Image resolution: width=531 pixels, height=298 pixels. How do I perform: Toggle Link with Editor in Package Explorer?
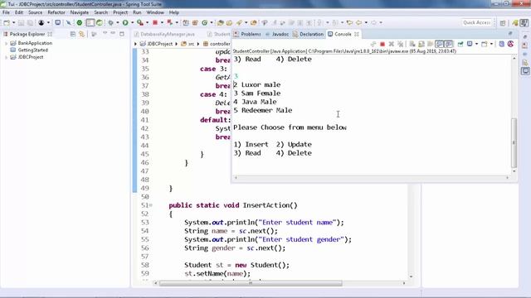(81, 34)
